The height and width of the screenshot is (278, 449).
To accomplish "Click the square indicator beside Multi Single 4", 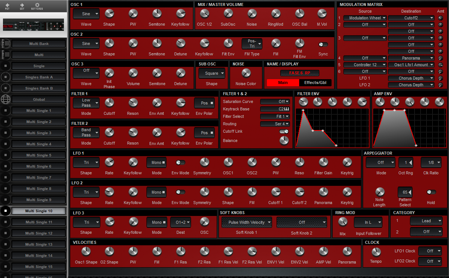I will point(6,144).
